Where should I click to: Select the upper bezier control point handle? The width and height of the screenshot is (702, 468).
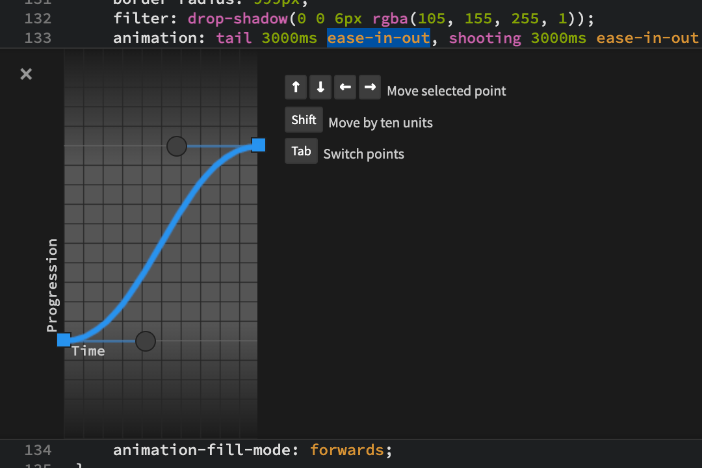coord(177,146)
